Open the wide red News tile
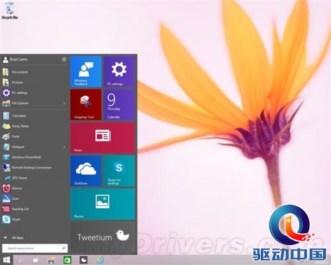This screenshot has width=331, height=265. coord(103,138)
